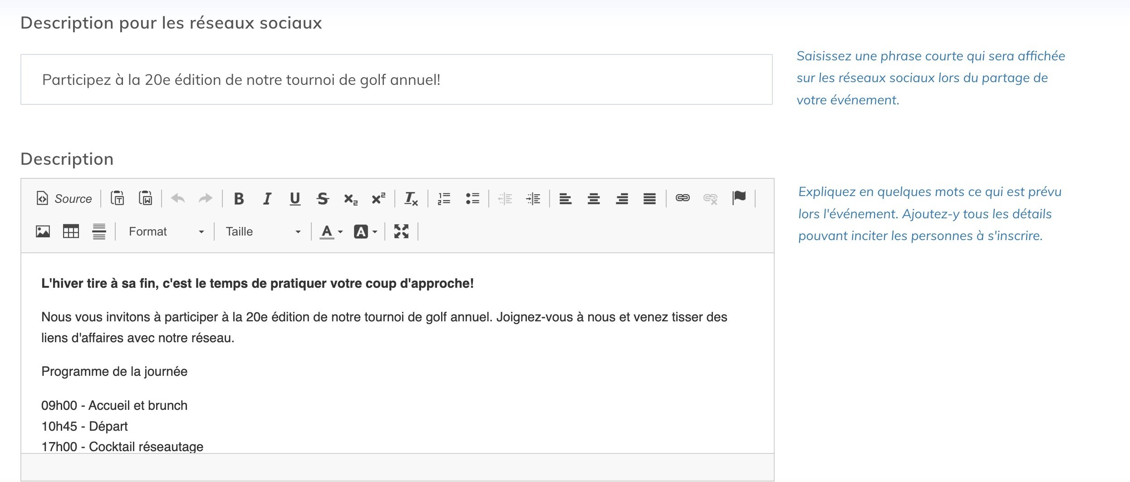Insert a horizontal rule
Viewport: 1130px width, 482px height.
[99, 231]
